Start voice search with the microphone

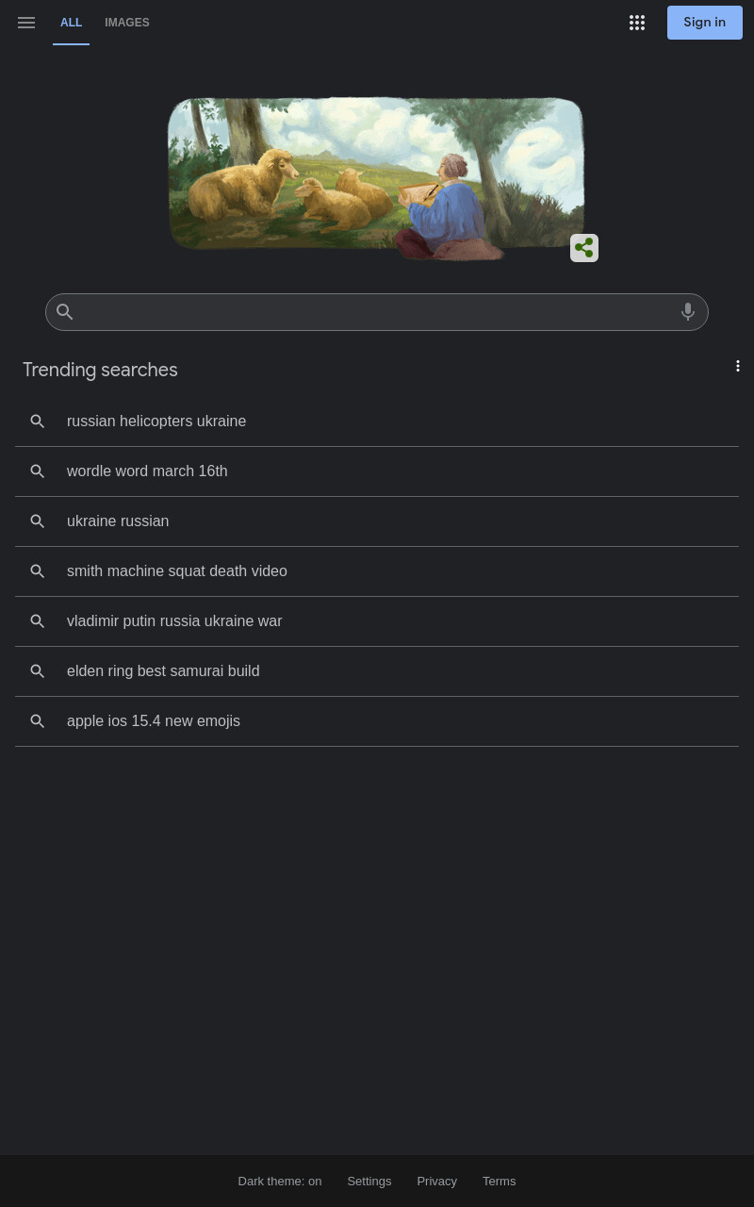(x=688, y=312)
